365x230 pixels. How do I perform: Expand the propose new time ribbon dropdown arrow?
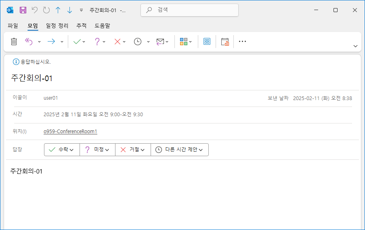[148, 42]
